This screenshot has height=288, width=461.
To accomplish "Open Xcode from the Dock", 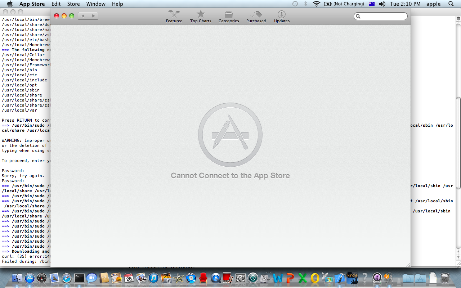I will (x=340, y=278).
